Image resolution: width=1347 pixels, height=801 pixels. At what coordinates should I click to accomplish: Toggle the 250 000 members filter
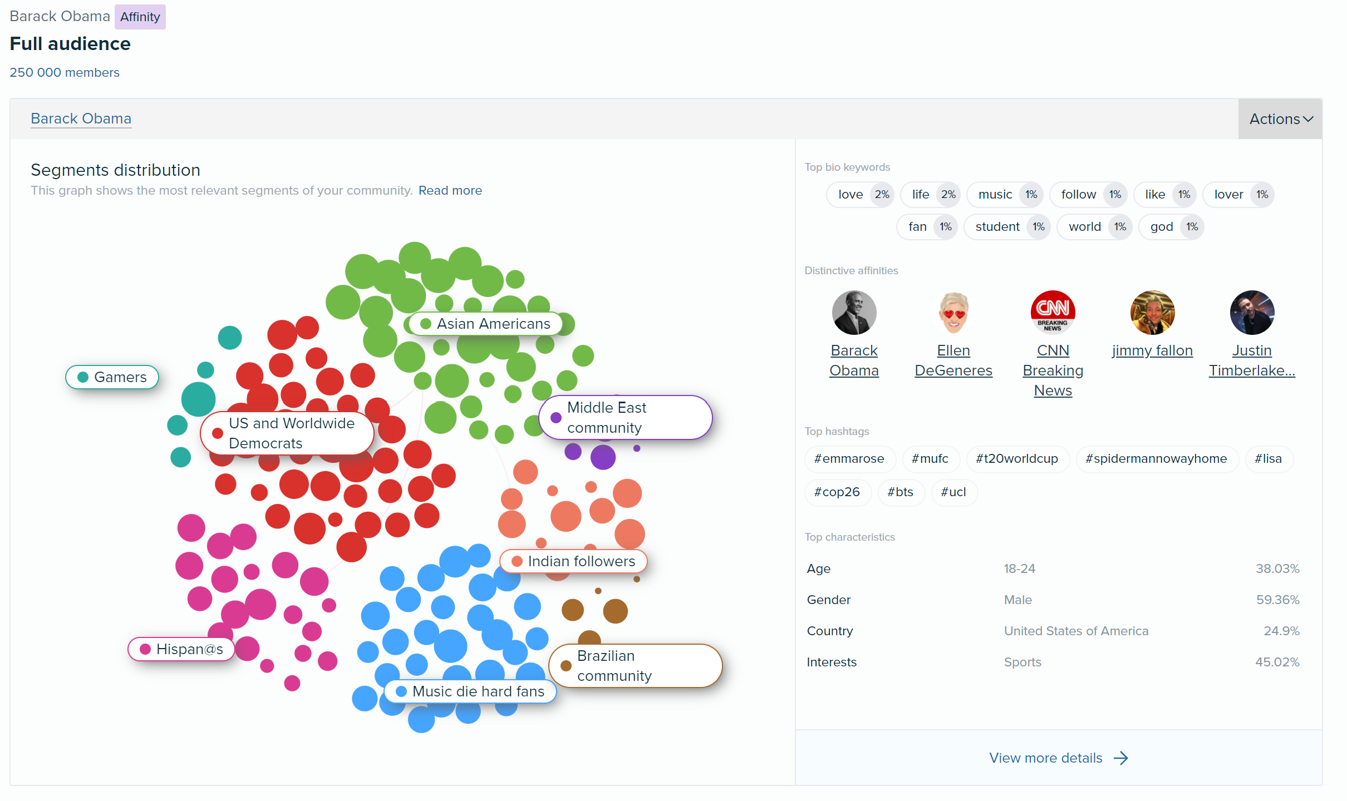(64, 72)
